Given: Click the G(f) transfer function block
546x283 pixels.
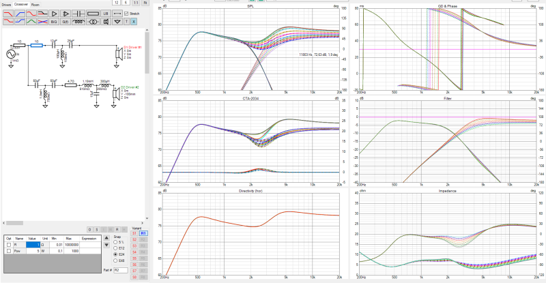Looking at the screenshot, I should 66,22.
